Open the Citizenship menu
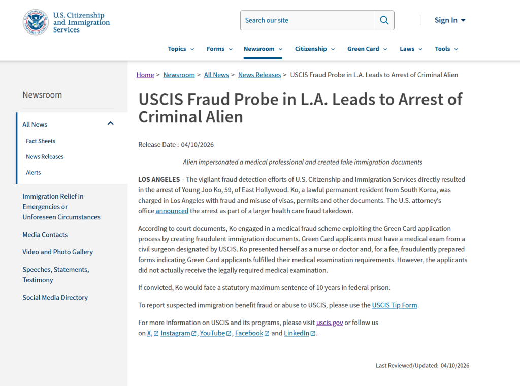520x386 pixels. pyautogui.click(x=315, y=49)
